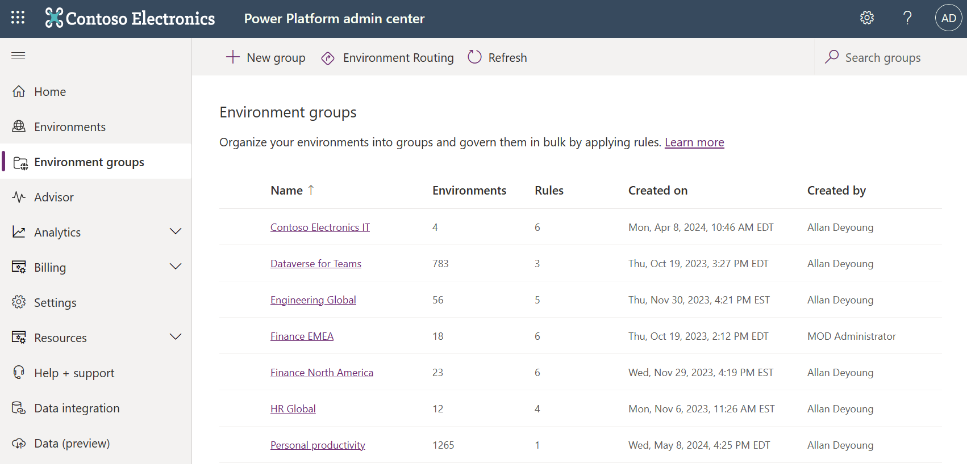
Task: Sort the table by Name column
Action: [287, 191]
